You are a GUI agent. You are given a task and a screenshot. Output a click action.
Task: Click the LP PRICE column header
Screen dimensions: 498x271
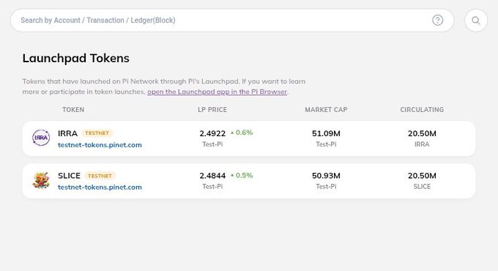click(x=212, y=110)
